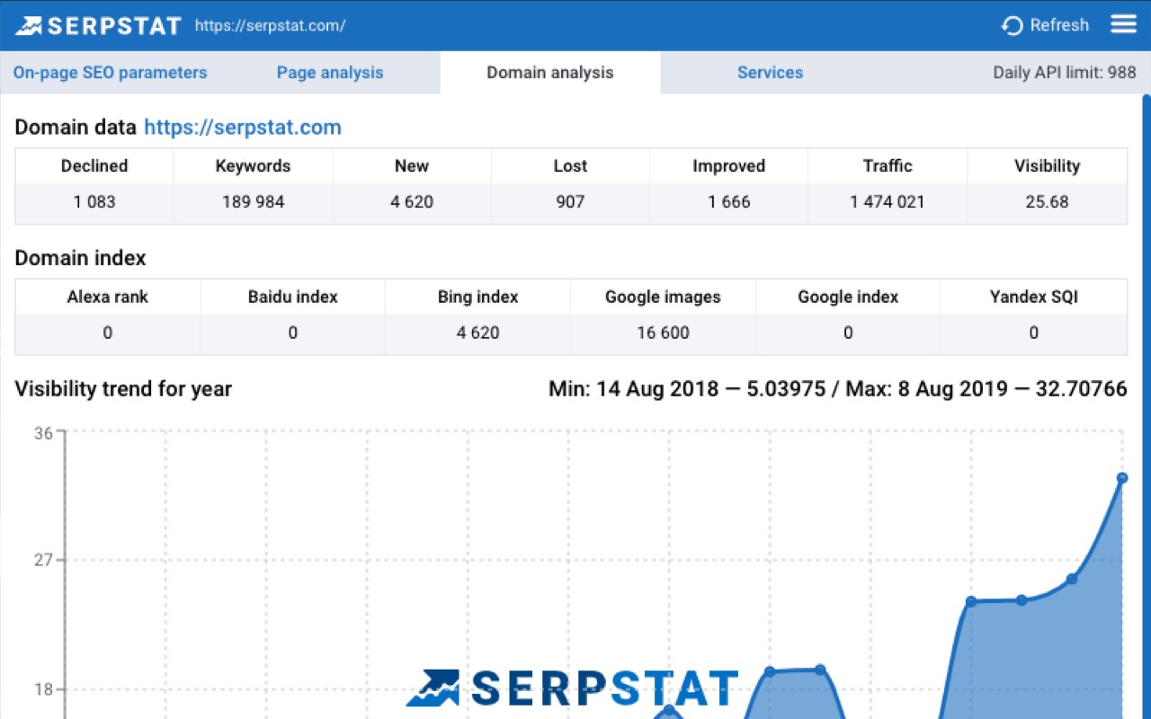This screenshot has height=719, width=1151.
Task: Select the Bing index value 4 620
Action: (477, 333)
